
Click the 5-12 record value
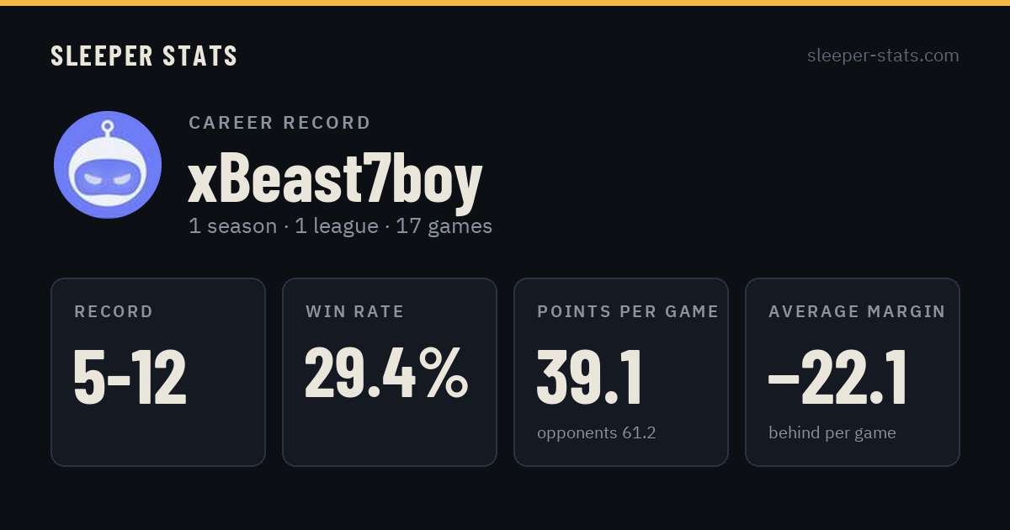[130, 378]
